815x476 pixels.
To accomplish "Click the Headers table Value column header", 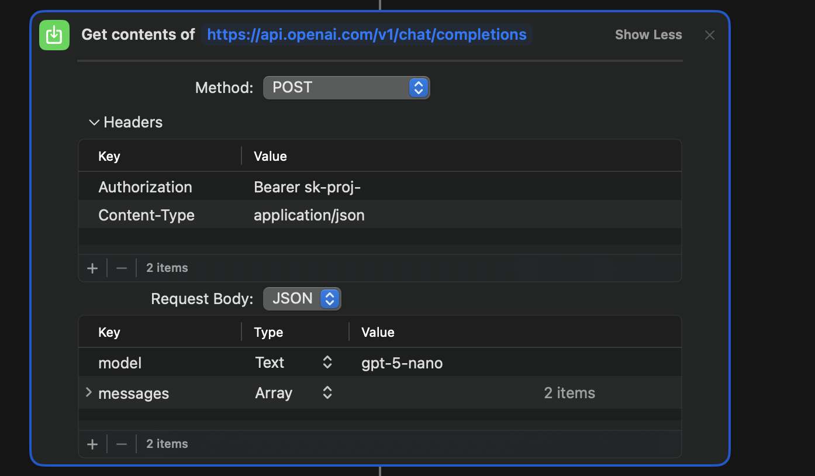I will click(x=270, y=156).
